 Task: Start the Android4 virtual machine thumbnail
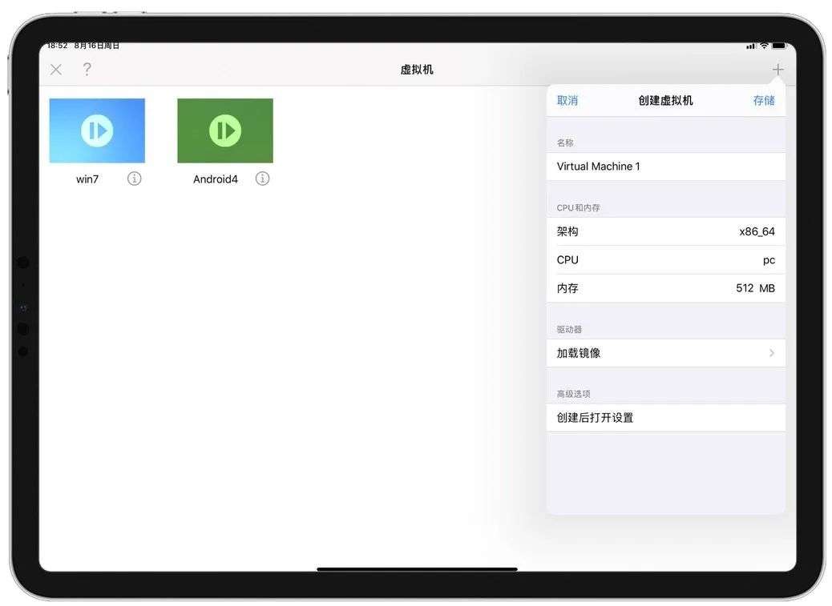(x=225, y=130)
